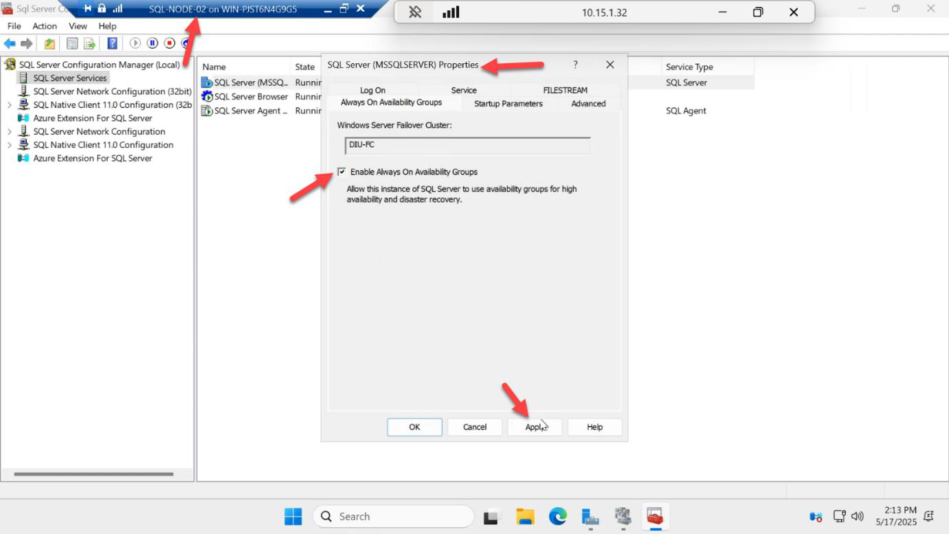Click the network tray icon
The image size is (949, 534).
pyautogui.click(x=840, y=516)
